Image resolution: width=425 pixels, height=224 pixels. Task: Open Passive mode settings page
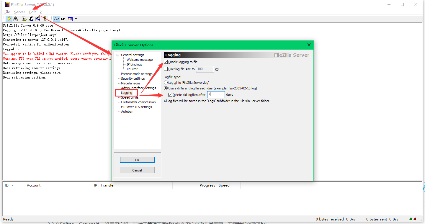click(137, 74)
